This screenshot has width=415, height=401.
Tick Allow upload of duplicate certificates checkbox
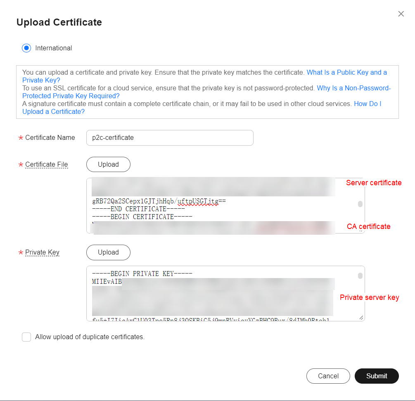pos(26,337)
